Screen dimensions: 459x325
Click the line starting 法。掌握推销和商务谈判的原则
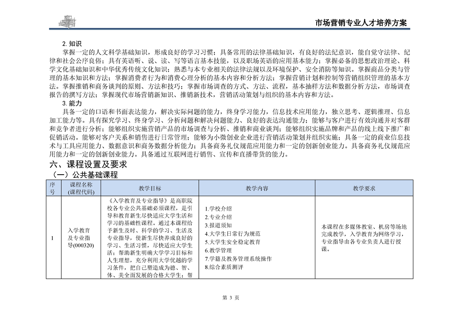click(230, 86)
